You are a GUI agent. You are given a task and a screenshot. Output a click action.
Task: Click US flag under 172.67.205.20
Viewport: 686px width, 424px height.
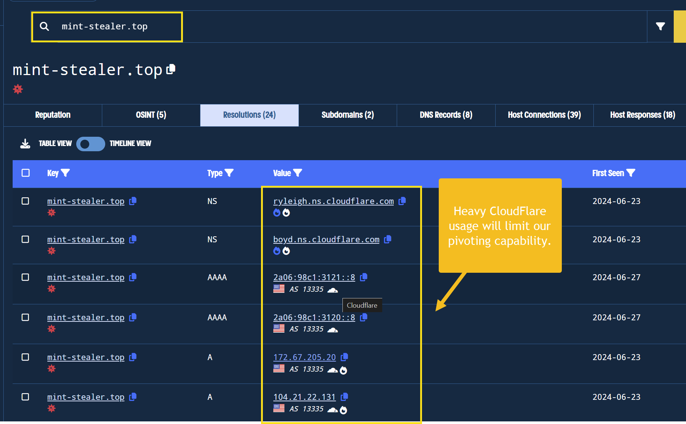click(279, 369)
